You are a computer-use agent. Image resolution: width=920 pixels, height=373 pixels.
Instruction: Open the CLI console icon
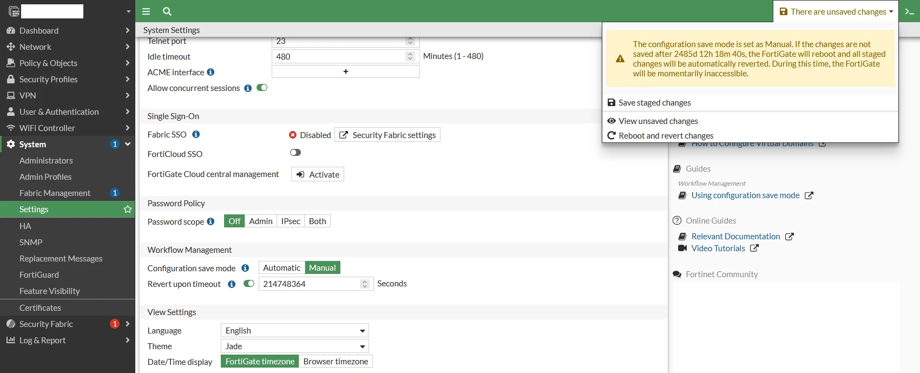coord(909,11)
